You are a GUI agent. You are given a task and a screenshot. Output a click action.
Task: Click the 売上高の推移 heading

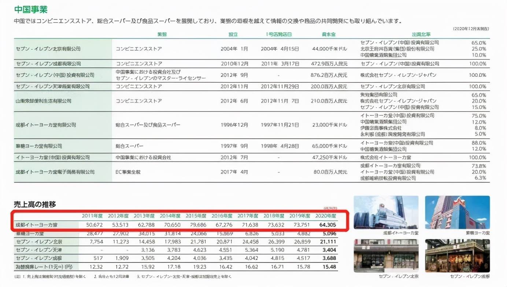(35, 205)
